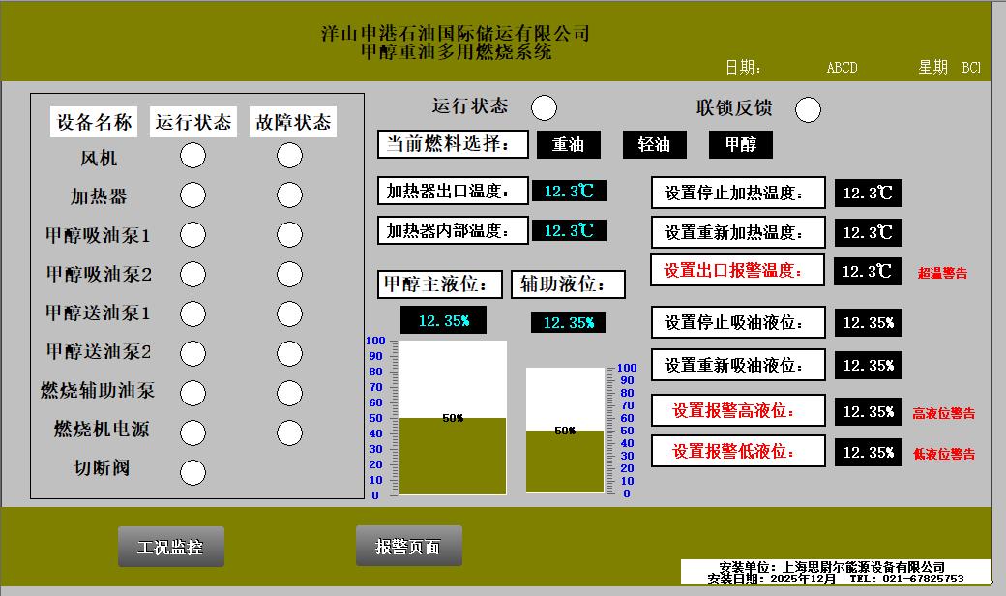The image size is (1006, 596).
Task: Select 甲醇 as the current fuel
Action: pos(740,144)
